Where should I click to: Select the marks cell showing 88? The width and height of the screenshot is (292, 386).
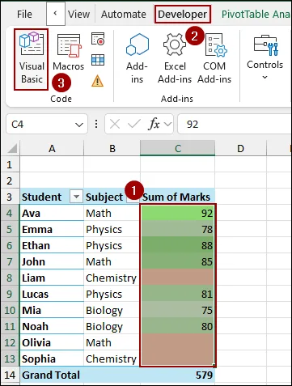pos(178,245)
